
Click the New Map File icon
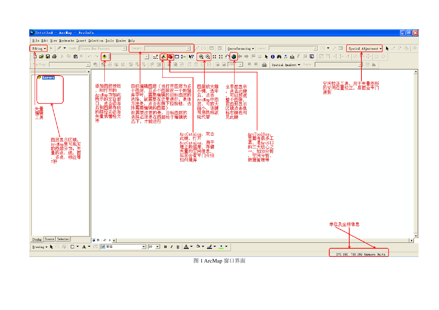[35, 56]
